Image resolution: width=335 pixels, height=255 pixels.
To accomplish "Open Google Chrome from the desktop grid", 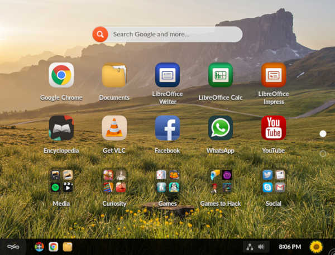I will pos(61,75).
